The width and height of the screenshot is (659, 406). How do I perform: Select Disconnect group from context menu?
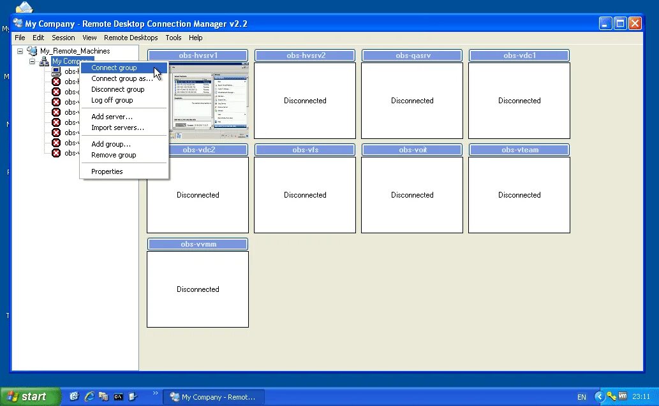[x=124, y=89]
